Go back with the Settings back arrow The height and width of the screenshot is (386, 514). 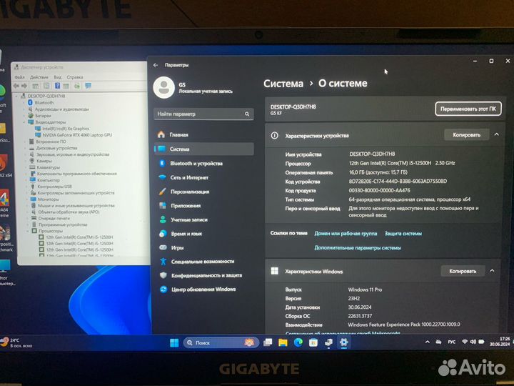pos(156,65)
